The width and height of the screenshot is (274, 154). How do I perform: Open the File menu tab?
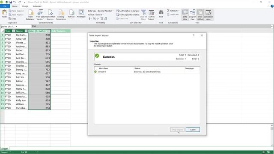[5, 6]
